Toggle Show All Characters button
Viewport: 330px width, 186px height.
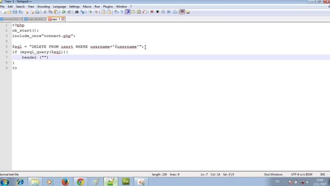pos(122,12)
